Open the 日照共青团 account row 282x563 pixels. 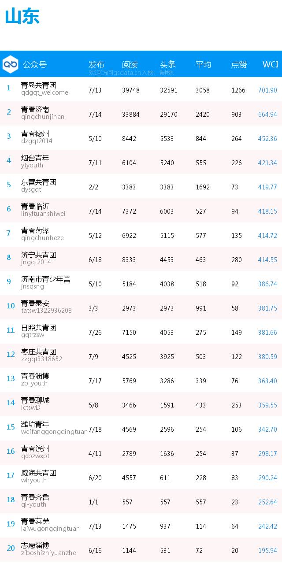click(141, 331)
